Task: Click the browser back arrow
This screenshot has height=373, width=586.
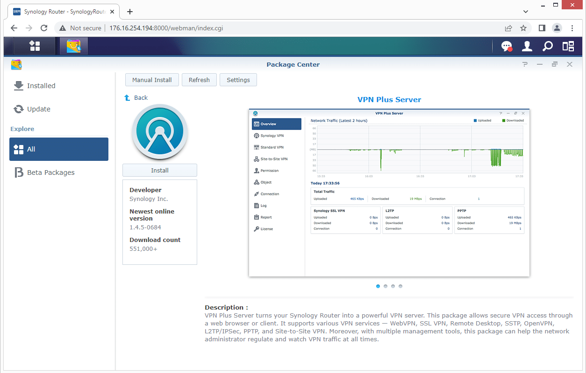Action: click(x=14, y=28)
